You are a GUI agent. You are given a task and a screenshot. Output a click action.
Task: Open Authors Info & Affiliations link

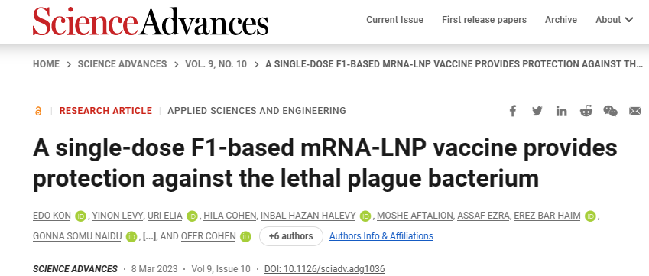click(381, 236)
